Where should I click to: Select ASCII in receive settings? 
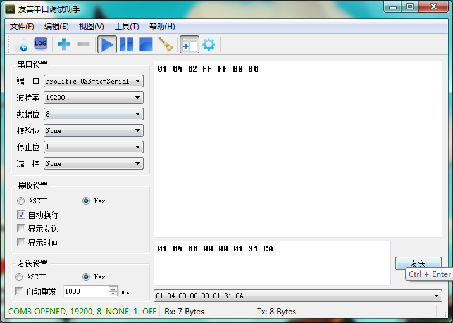pyautogui.click(x=22, y=201)
